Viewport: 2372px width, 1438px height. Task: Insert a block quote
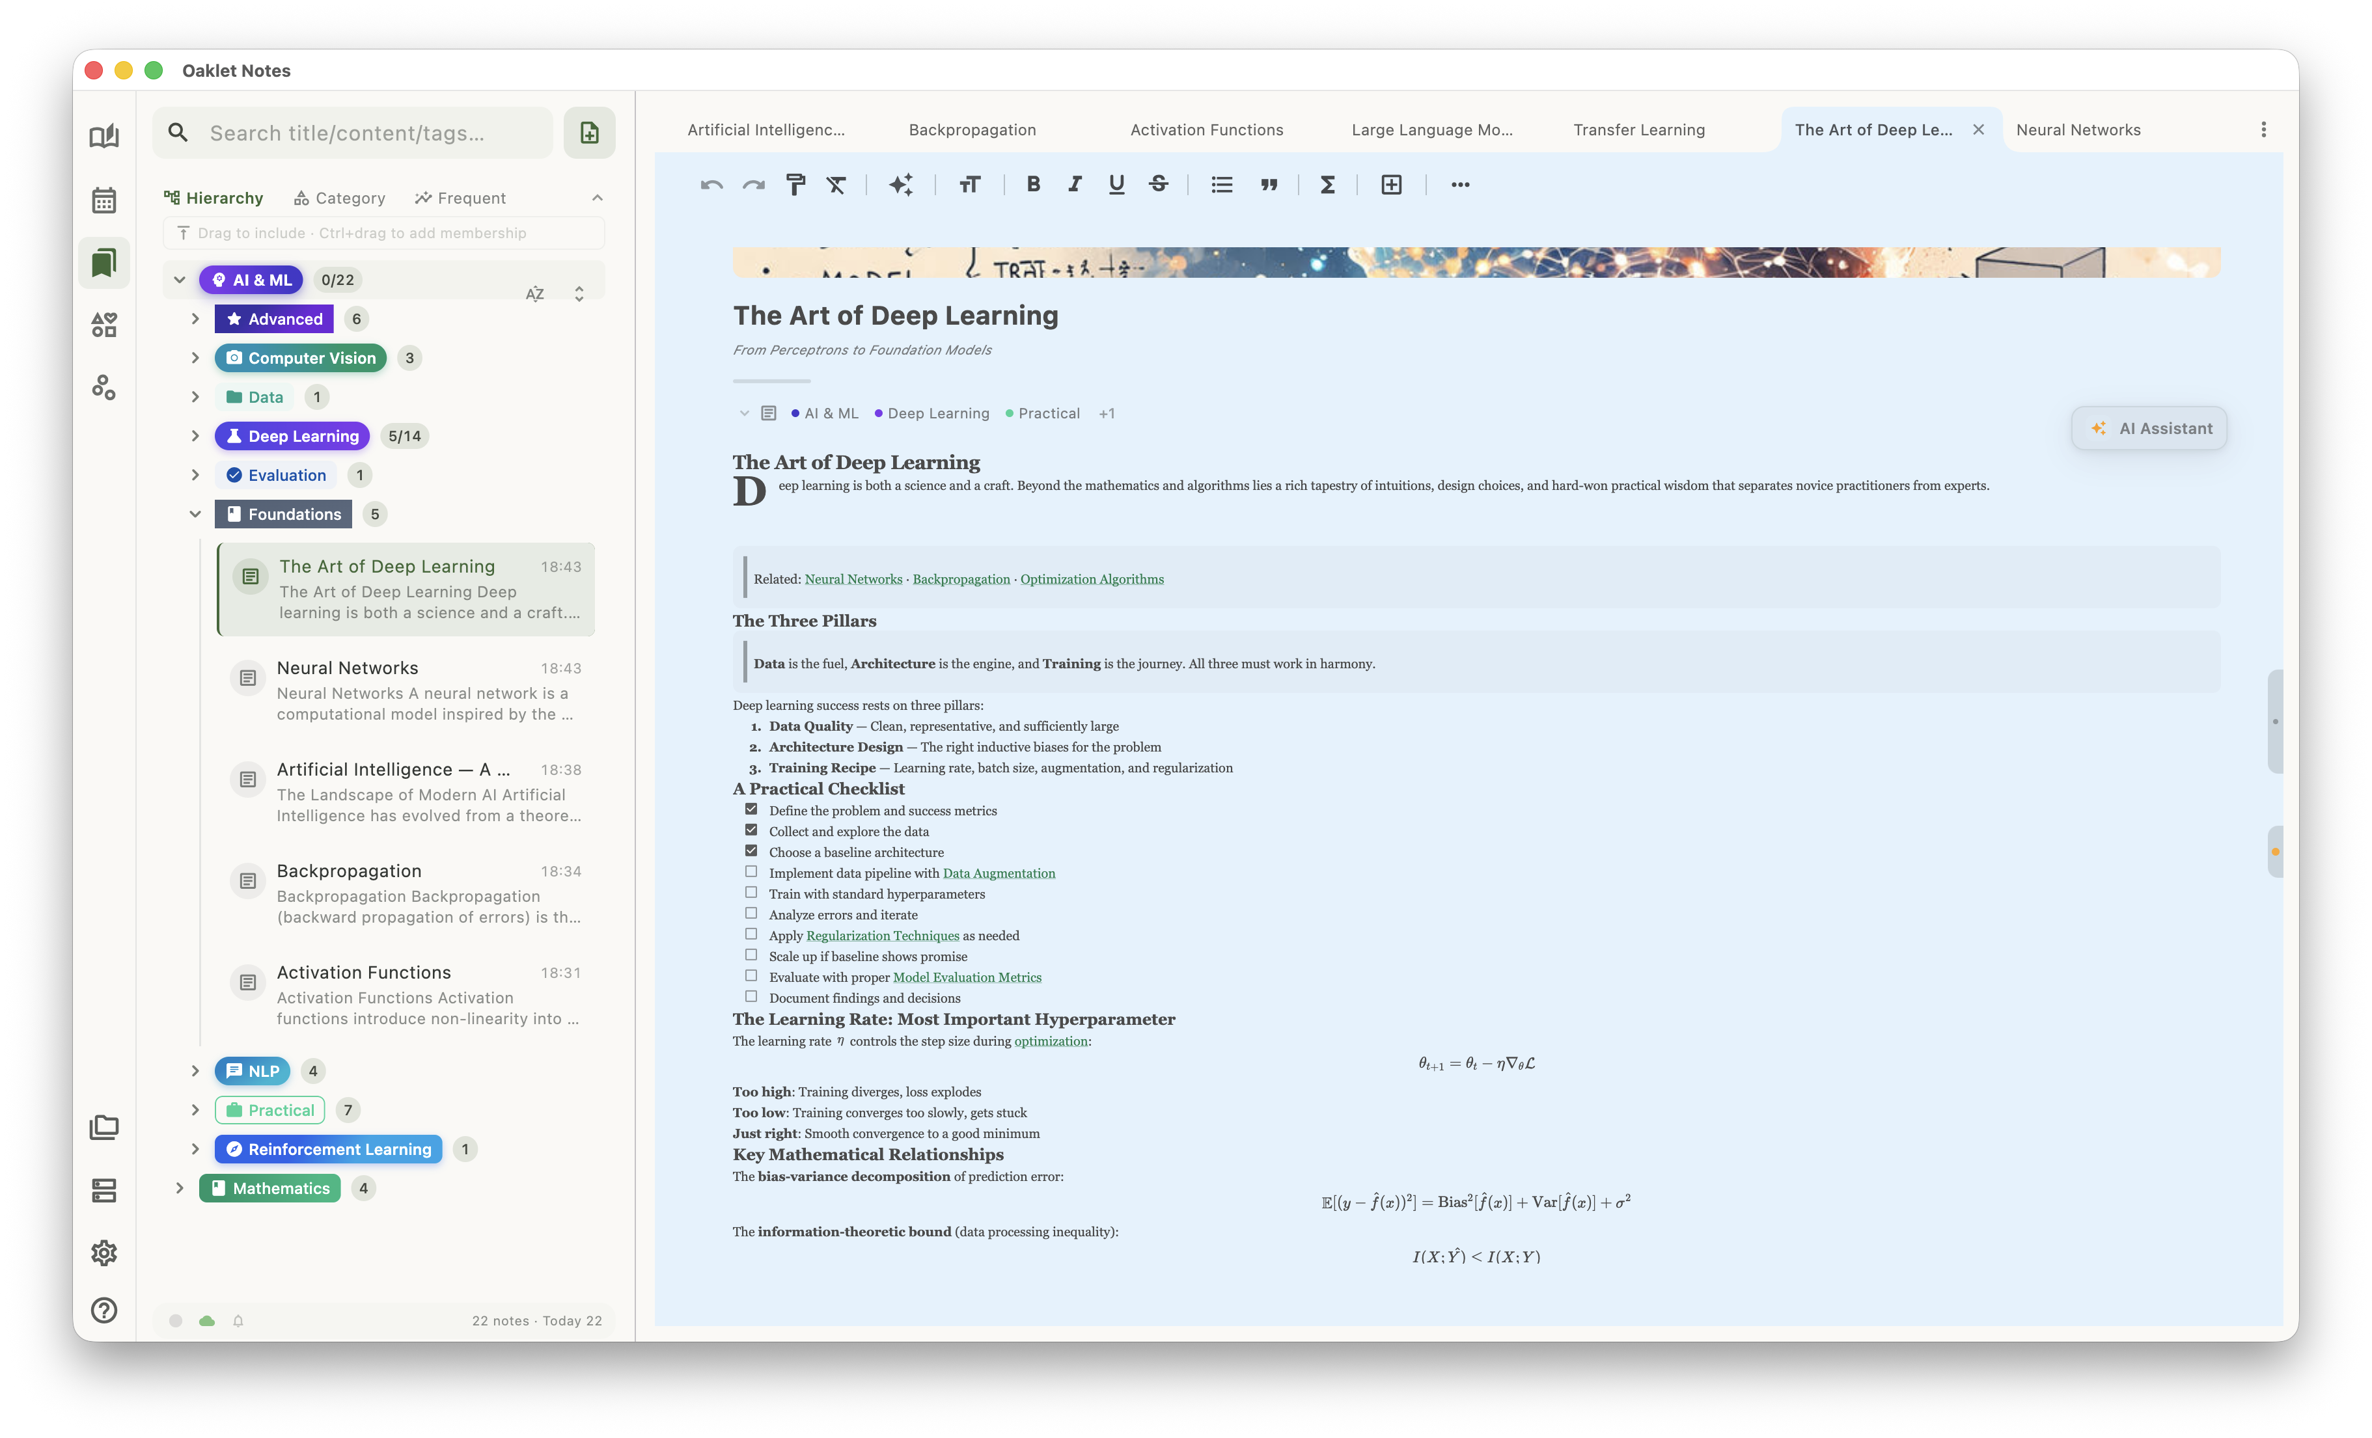(1269, 185)
